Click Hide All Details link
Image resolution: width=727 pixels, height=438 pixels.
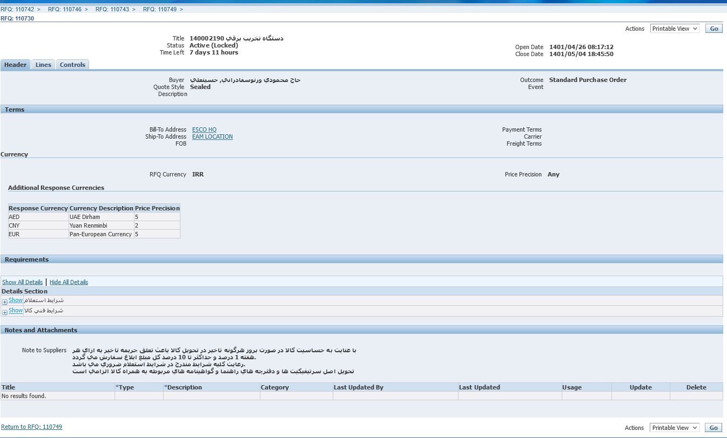[69, 282]
